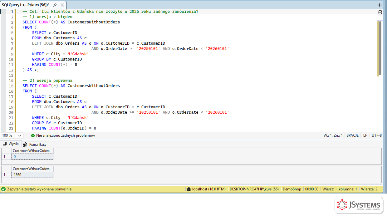Click the '-- Cel: Ilu klientów' comment line
Image resolution: width=387 pixels, height=216 pixels.
pyautogui.click(x=110, y=12)
